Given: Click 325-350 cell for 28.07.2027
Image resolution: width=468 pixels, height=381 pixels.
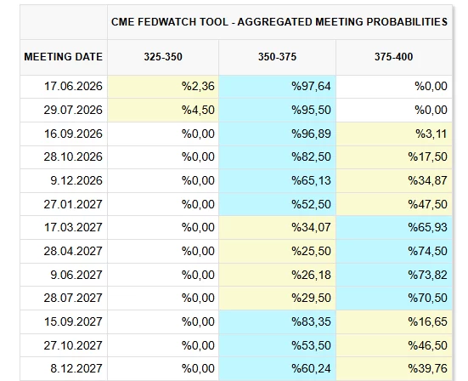Looking at the screenshot, I should coord(163,299).
